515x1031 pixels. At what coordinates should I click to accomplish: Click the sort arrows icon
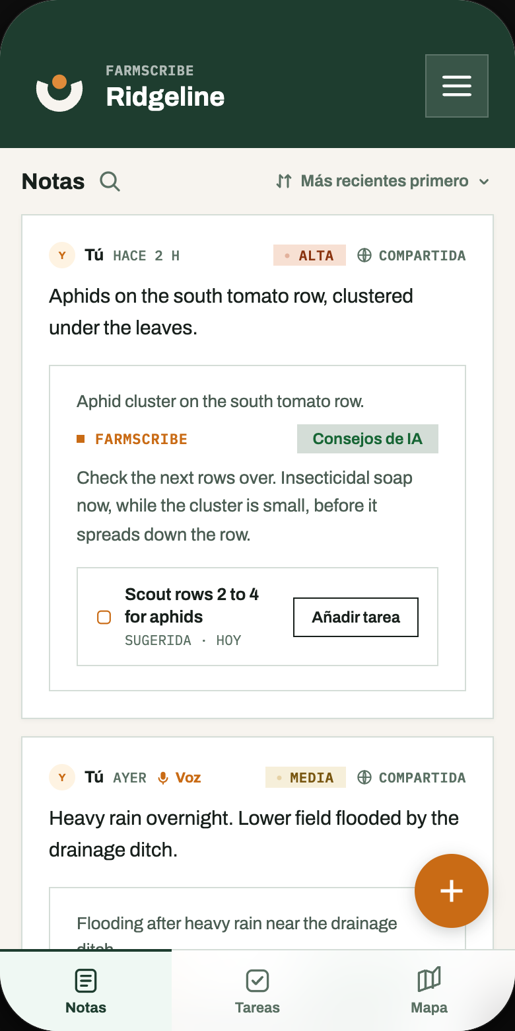tap(284, 181)
